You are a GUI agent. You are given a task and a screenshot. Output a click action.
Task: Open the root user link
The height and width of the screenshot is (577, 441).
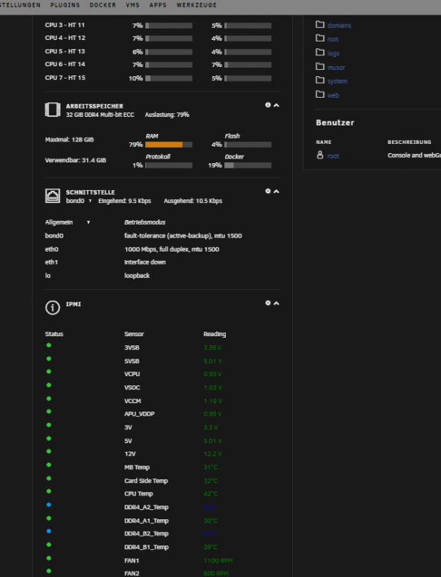(333, 156)
